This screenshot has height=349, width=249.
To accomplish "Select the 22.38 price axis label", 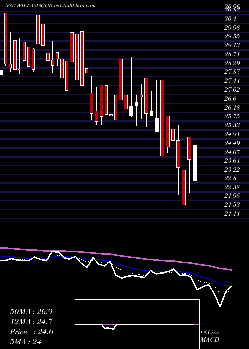I will (232, 187).
